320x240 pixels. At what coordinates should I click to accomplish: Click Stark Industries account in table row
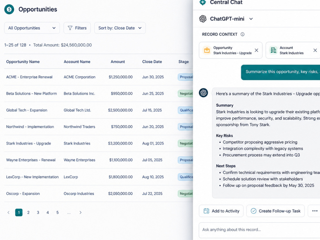(x=77, y=143)
